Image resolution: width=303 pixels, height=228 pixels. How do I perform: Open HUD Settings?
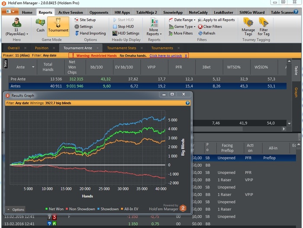(126, 33)
